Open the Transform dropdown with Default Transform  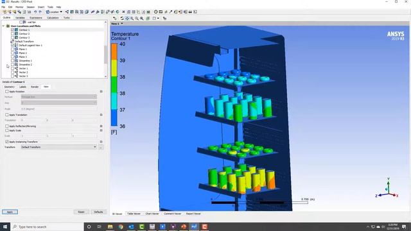58,147
